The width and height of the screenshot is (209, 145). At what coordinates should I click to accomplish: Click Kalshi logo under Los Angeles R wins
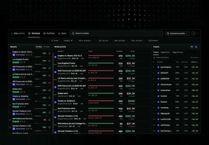tap(16, 62)
